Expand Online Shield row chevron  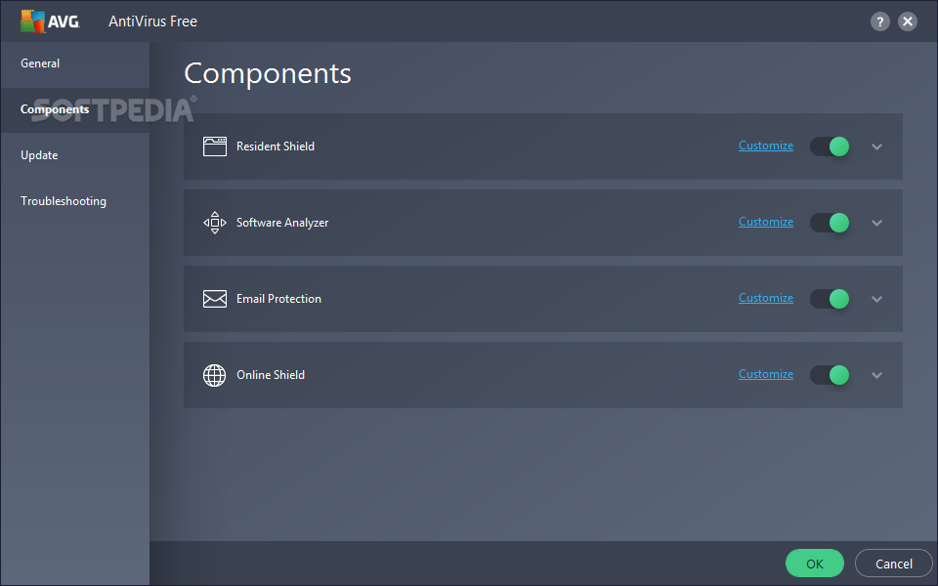[x=877, y=375]
